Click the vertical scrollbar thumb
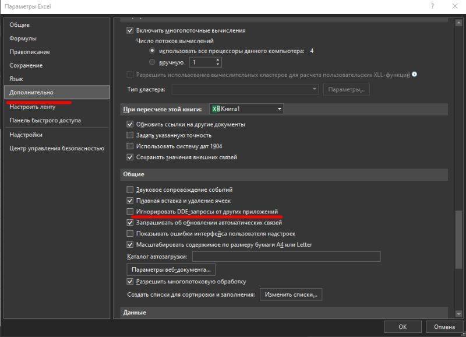The width and height of the screenshot is (466, 337). click(458, 240)
